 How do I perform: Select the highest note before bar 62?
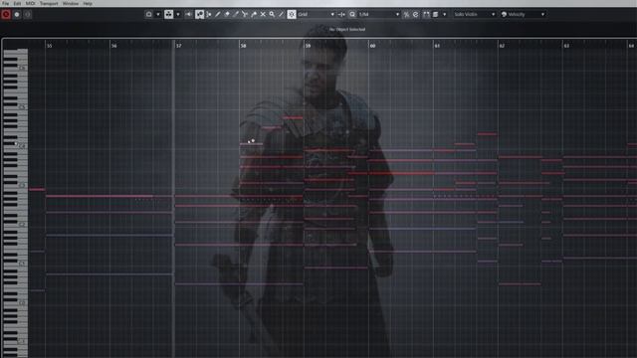[x=487, y=133]
